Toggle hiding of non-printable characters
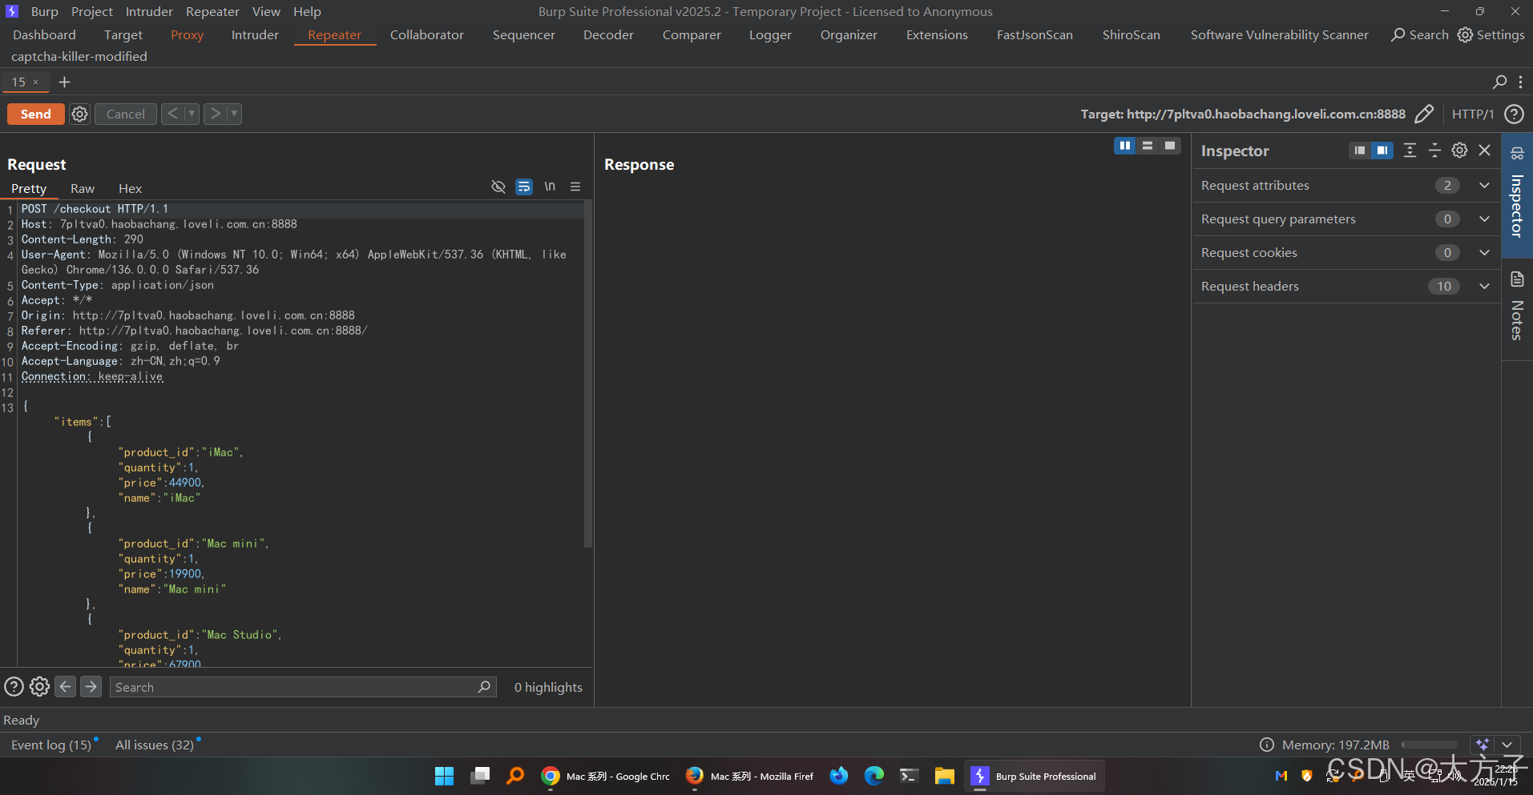This screenshot has width=1533, height=795. pos(498,187)
